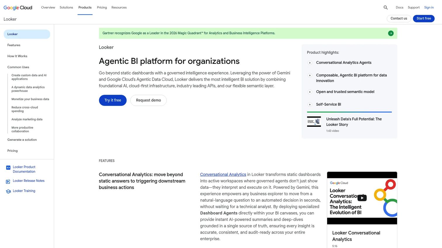Viewport: 442px width, 248px height.
Task: Open the Looker Story video thumbnail
Action: [x=314, y=122]
